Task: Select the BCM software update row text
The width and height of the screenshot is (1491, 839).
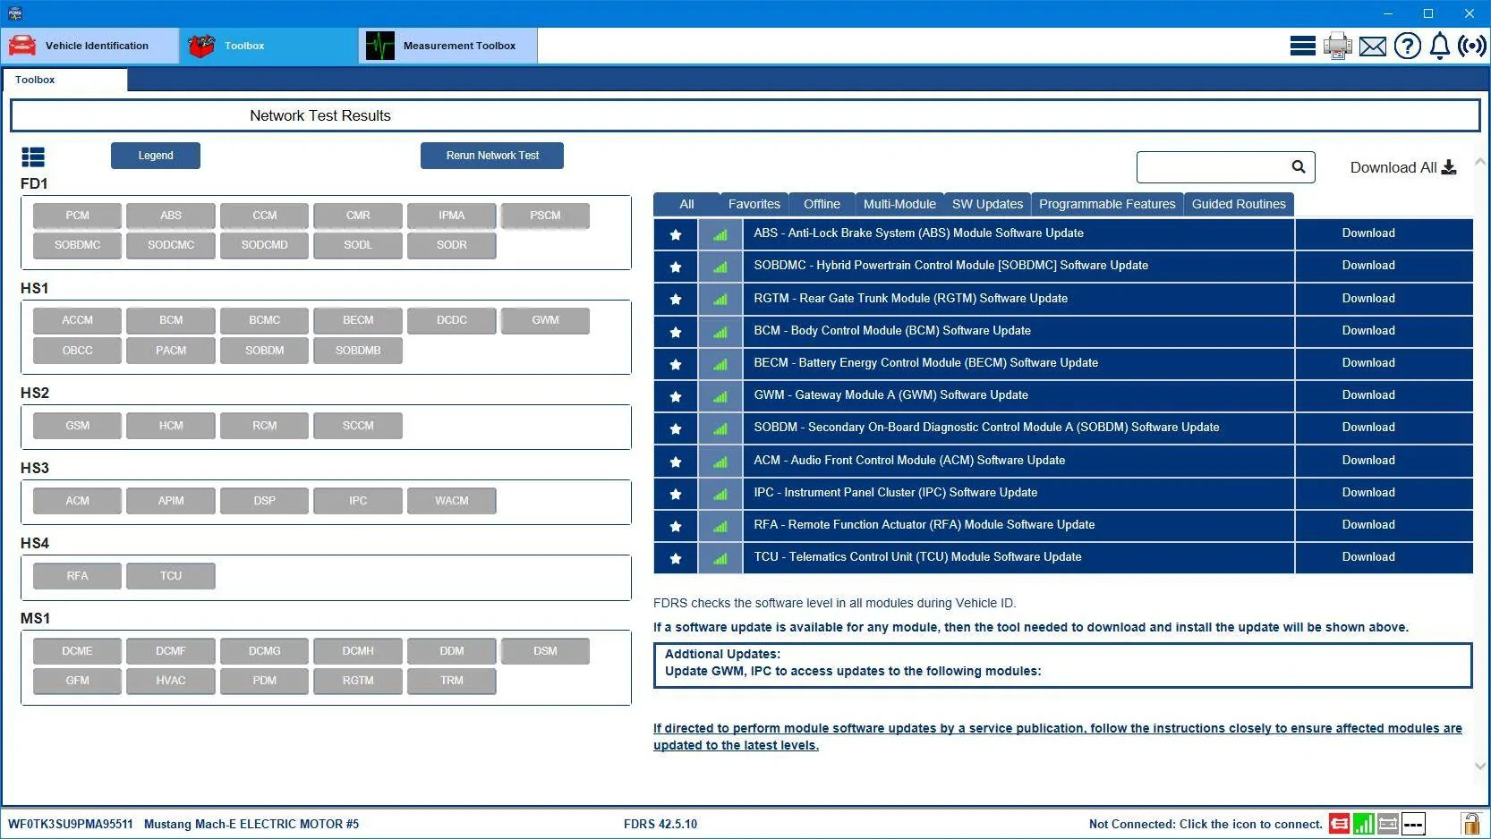Action: click(892, 331)
